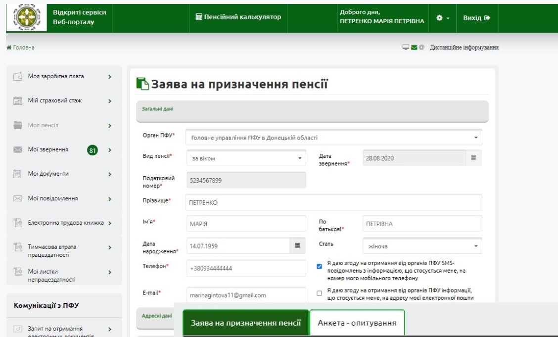Click the calculator icon beside Пенсійний калькулятор

pyautogui.click(x=199, y=17)
